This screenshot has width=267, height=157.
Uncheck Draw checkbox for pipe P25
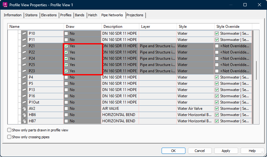click(x=66, y=65)
